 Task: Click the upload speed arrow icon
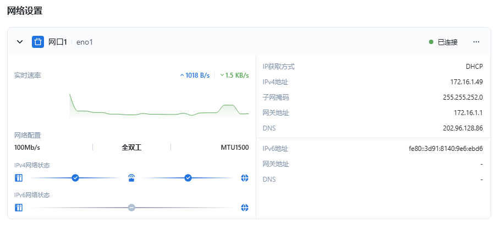(182, 75)
